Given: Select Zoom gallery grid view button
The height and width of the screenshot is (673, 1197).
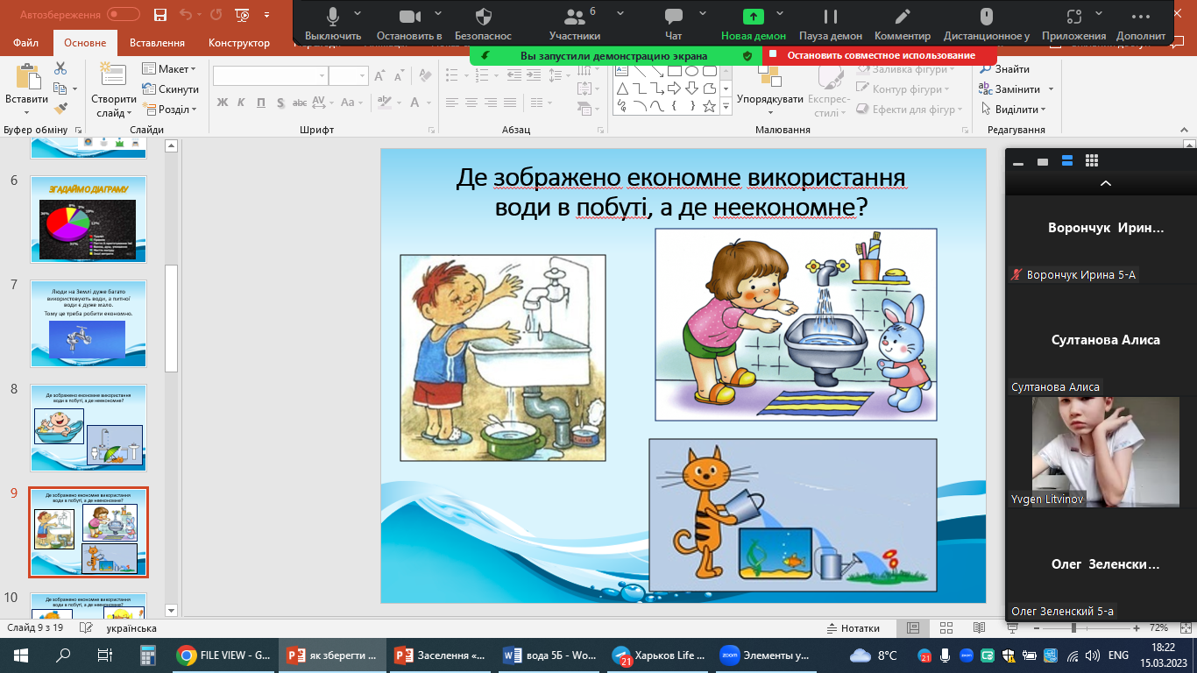Looking at the screenshot, I should pos(1092,160).
